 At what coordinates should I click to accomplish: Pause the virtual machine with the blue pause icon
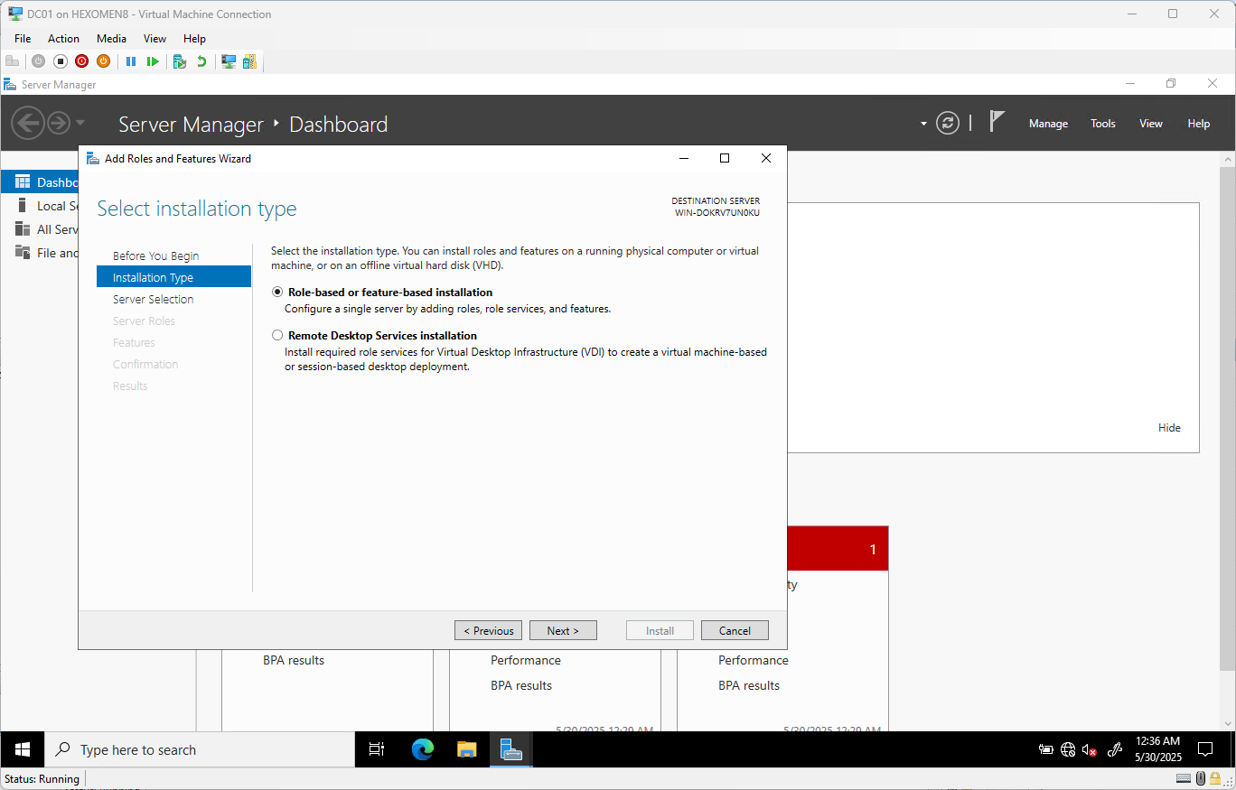tap(131, 61)
